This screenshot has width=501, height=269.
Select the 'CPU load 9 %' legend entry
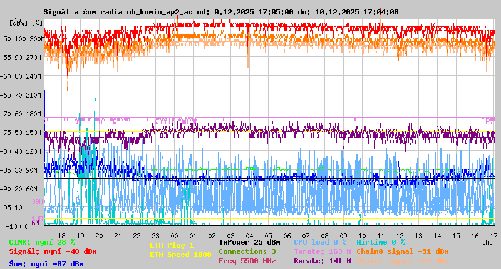pos(320,242)
